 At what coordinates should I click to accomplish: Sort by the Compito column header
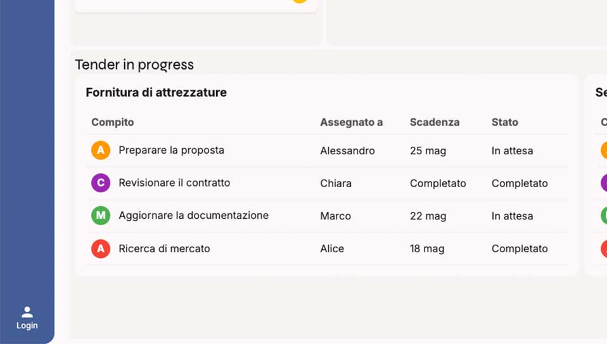point(113,122)
